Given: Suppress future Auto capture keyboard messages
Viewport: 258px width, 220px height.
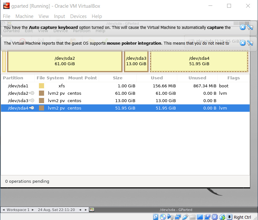Looking at the screenshot, I should (250, 27).
